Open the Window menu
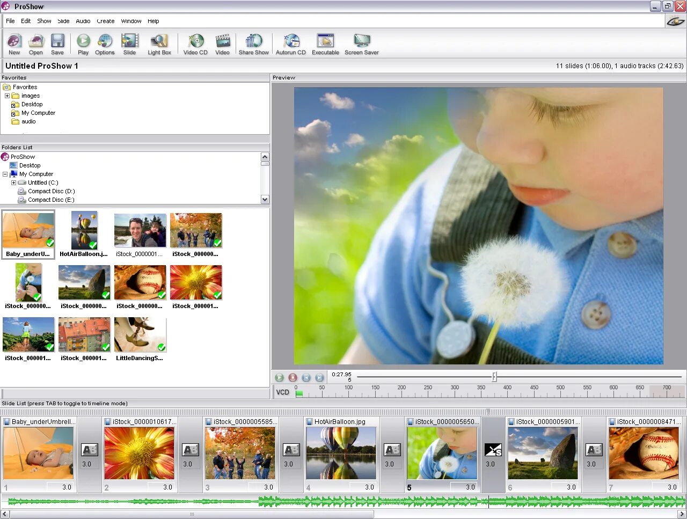The height and width of the screenshot is (519, 687). tap(131, 21)
